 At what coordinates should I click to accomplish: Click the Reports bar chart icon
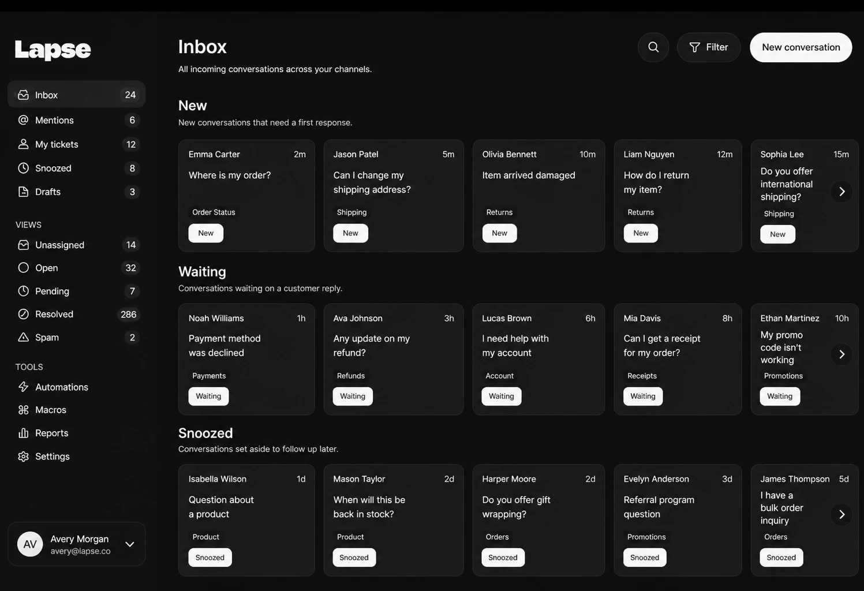pos(23,433)
